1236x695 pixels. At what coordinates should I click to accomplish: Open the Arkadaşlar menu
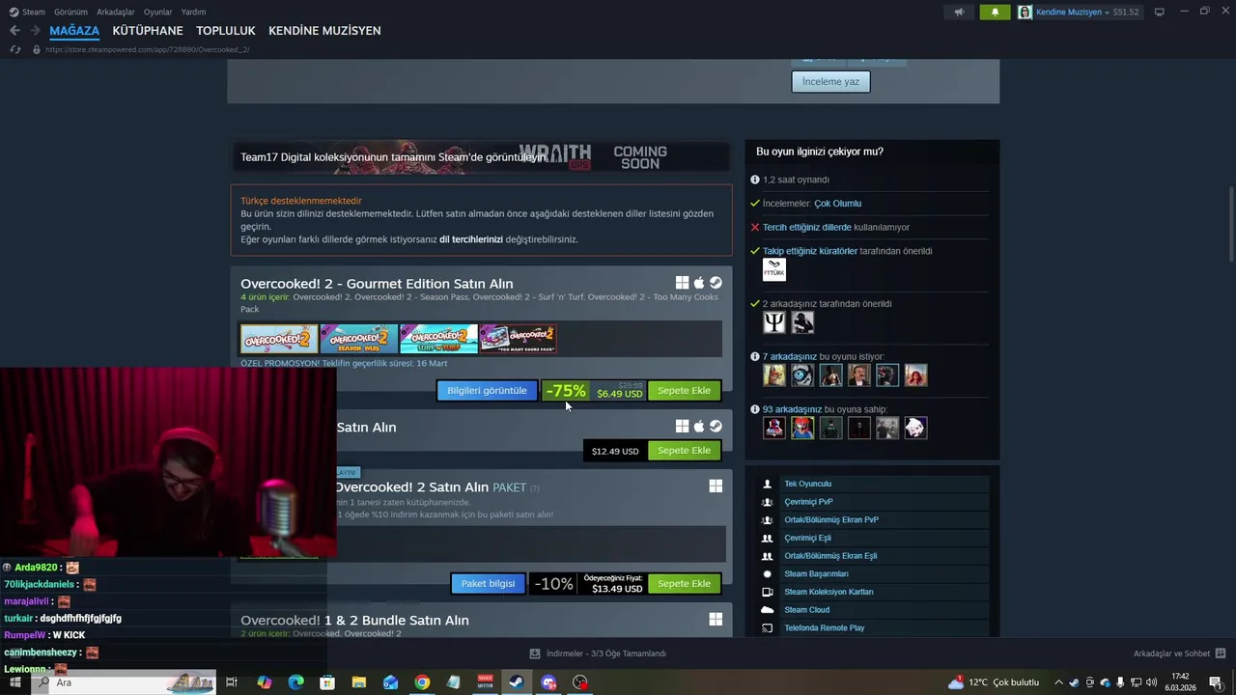click(x=116, y=13)
